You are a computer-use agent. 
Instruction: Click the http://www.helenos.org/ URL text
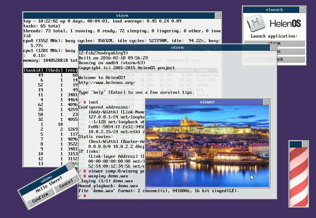pyautogui.click(x=107, y=82)
